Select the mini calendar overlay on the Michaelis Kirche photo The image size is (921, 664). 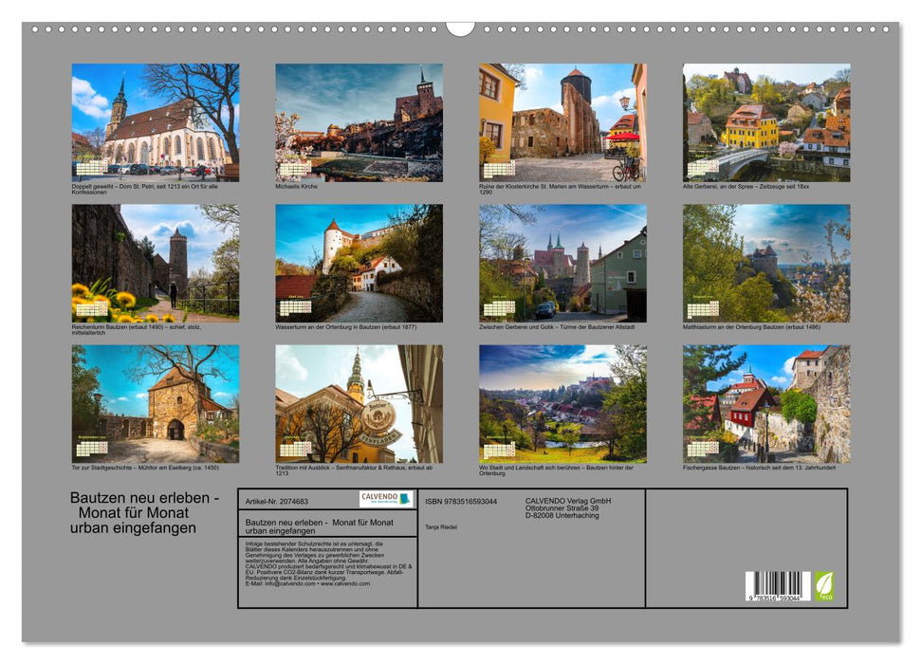[295, 168]
